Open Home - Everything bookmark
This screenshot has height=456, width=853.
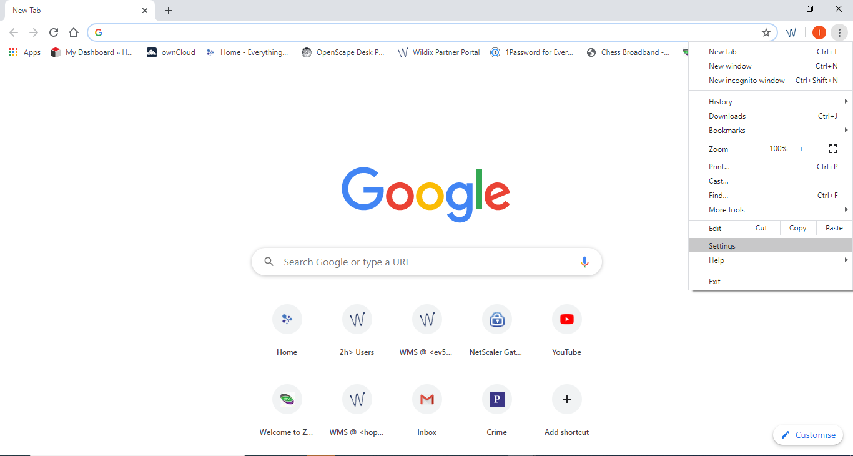click(247, 52)
